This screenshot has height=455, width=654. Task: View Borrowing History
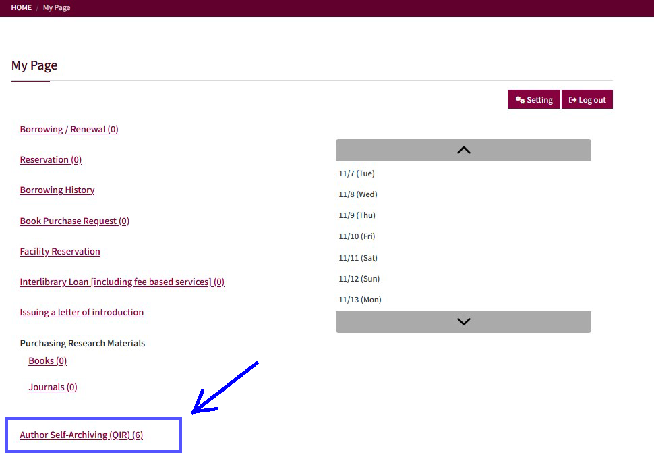click(x=57, y=190)
